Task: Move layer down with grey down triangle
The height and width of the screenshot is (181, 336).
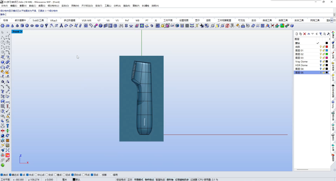Action: [312, 34]
